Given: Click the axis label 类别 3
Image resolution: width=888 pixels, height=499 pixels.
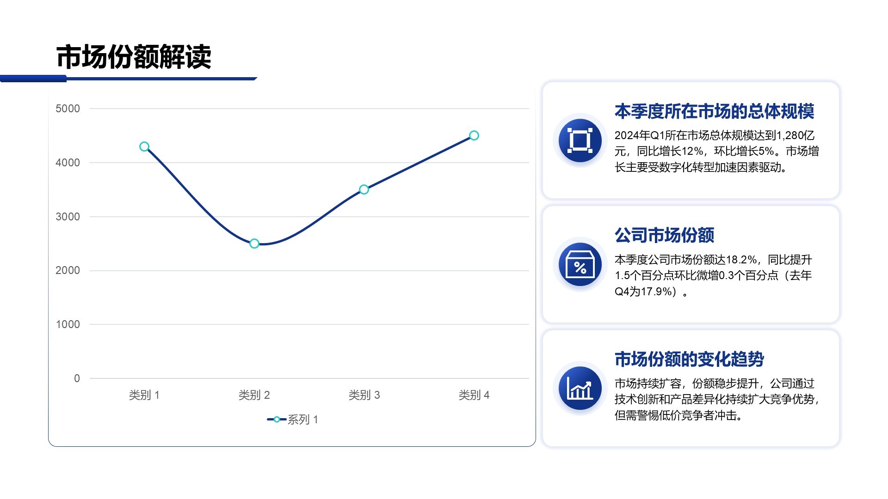Looking at the screenshot, I should pyautogui.click(x=364, y=395).
